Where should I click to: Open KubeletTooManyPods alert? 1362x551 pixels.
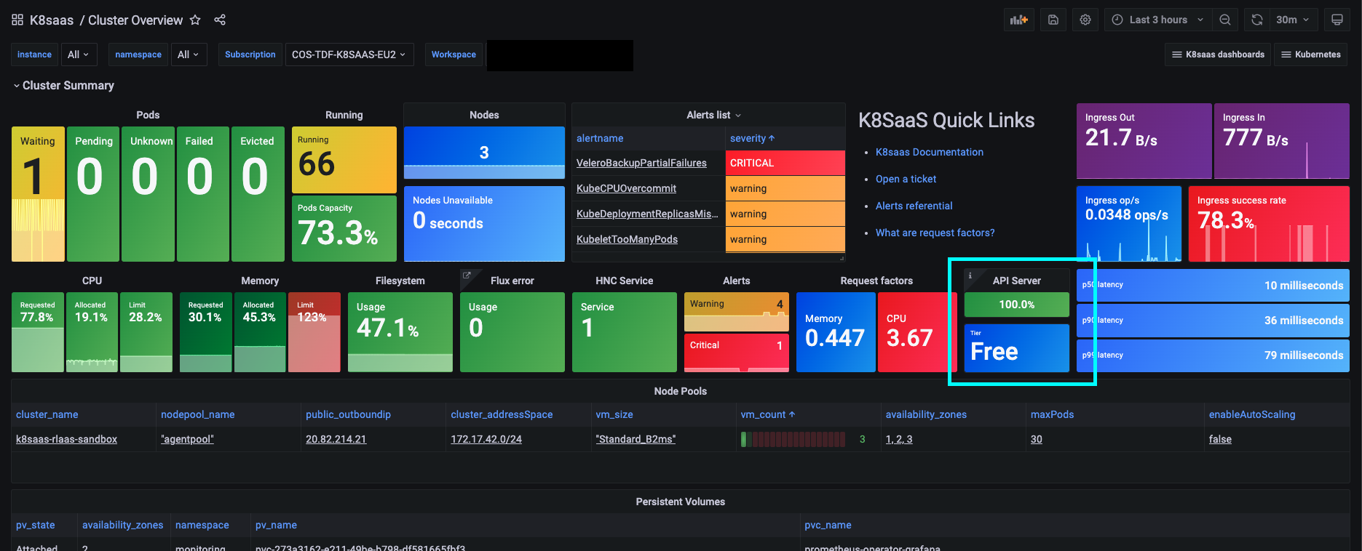(627, 239)
